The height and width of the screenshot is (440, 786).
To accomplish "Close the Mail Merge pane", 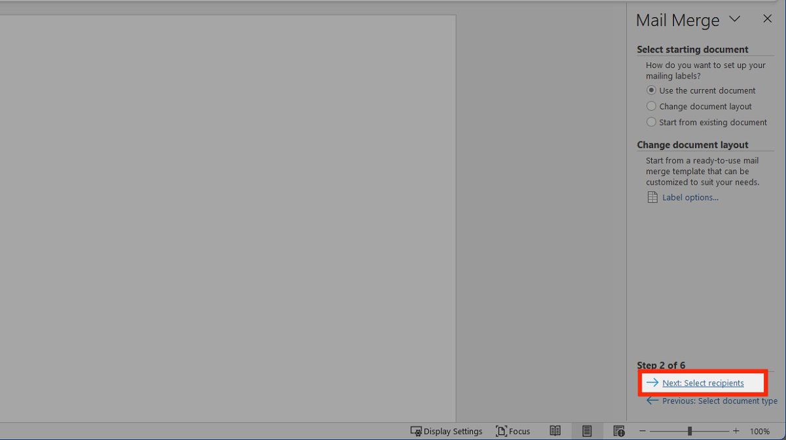I will click(x=767, y=19).
